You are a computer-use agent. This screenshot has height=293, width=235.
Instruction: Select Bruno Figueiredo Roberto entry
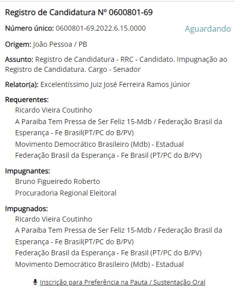[x=57, y=181]
